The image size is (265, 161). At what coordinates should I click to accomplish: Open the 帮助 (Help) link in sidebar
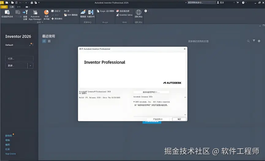[7, 140]
